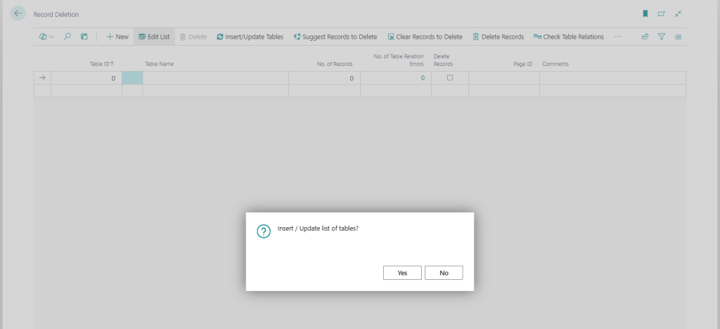Open the search magnifier icon
Screen dimensions: 720x329
click(x=67, y=37)
